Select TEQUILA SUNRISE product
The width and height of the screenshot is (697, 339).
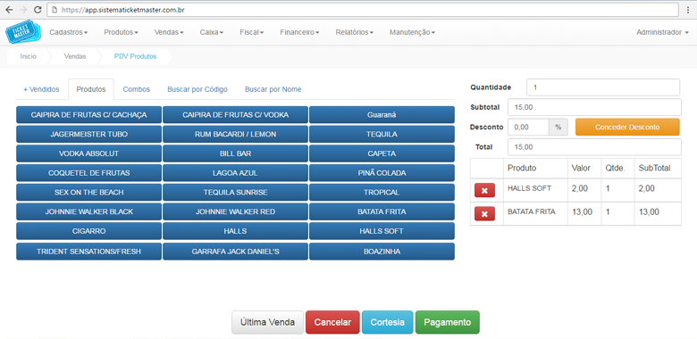236,193
